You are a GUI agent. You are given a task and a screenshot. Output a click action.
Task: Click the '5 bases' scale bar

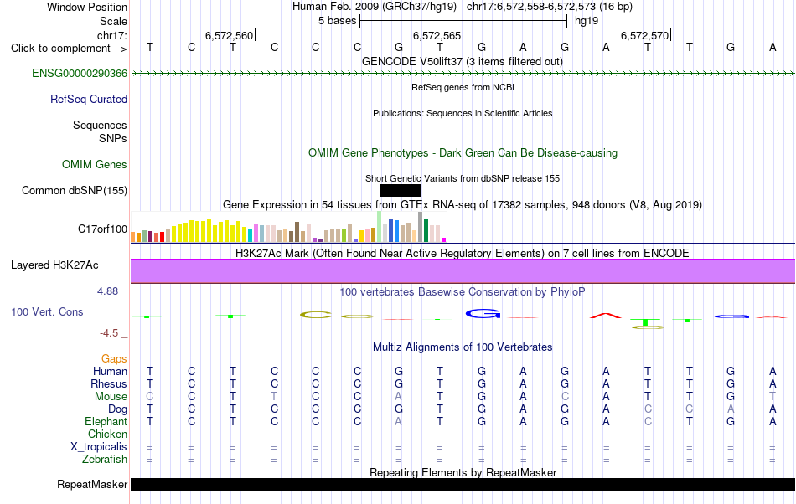463,21
